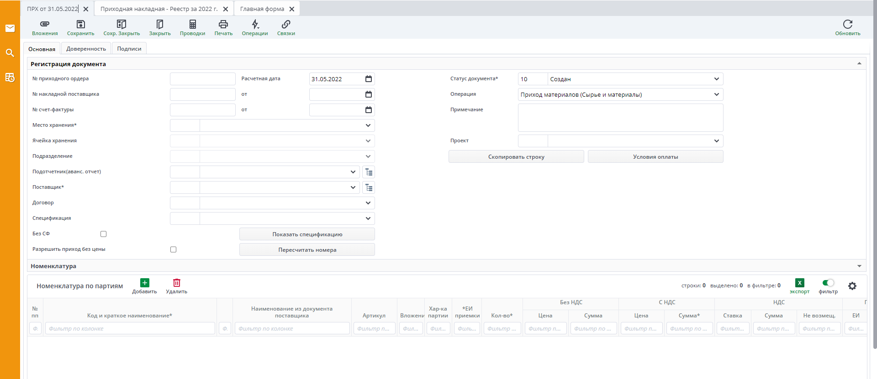The width and height of the screenshot is (877, 379).
Task: Open the Операция dropdown list
Action: coord(716,94)
